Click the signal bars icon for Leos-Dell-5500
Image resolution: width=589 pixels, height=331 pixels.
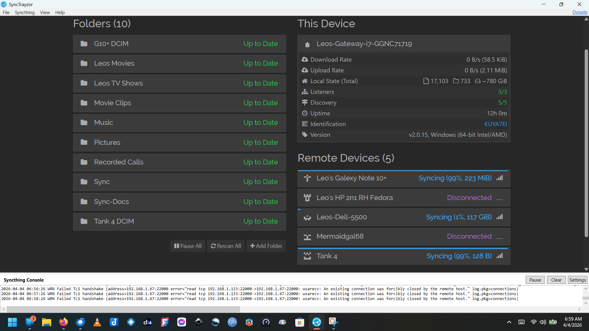pyautogui.click(x=500, y=217)
